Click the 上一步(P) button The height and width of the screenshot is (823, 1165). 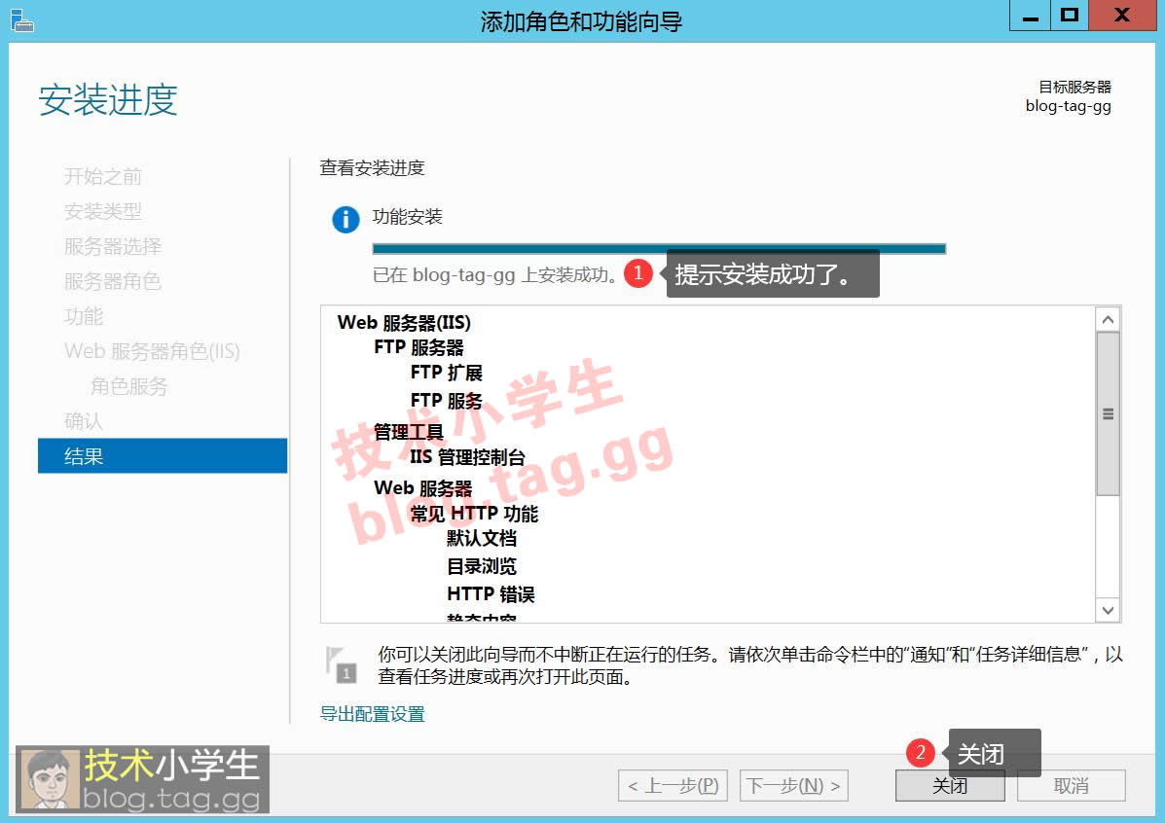[x=674, y=786]
